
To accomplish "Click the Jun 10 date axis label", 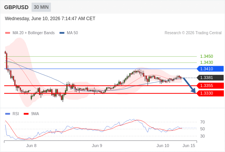I will tap(163, 146).
